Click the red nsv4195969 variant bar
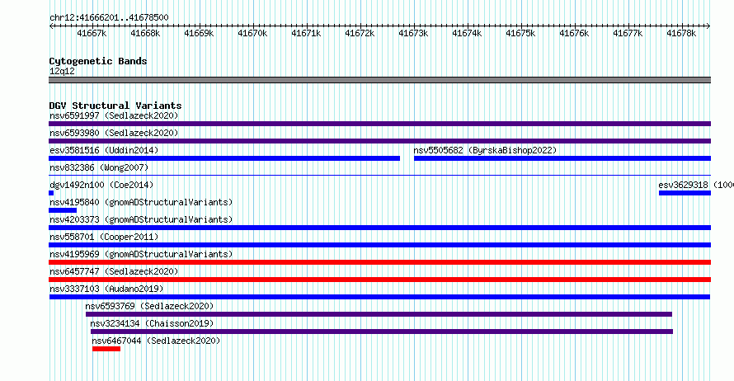 [379, 262]
